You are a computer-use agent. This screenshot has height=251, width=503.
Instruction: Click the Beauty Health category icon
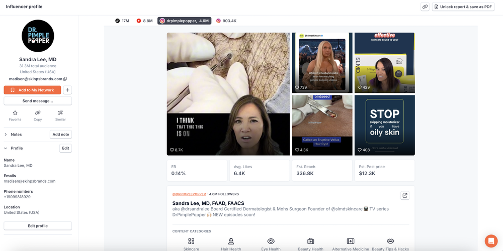(310, 241)
